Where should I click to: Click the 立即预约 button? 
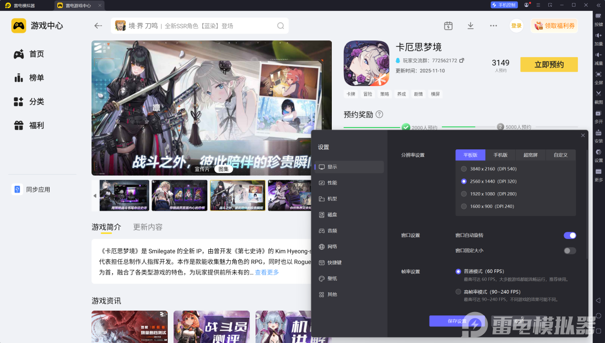549,65
